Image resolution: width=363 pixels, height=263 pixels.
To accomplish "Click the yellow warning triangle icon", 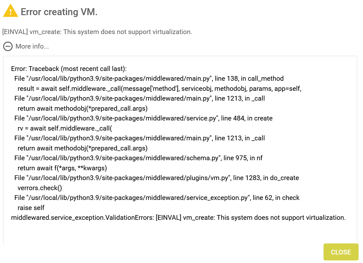I will [x=10, y=11].
